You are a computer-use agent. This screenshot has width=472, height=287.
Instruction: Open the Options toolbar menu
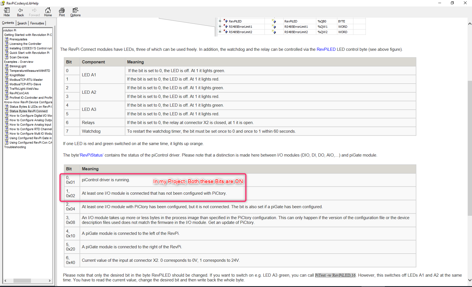click(75, 12)
